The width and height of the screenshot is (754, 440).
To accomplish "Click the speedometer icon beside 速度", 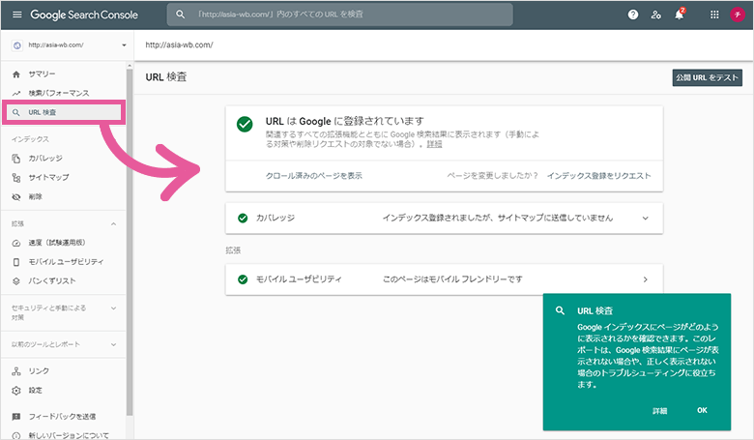I will (16, 243).
